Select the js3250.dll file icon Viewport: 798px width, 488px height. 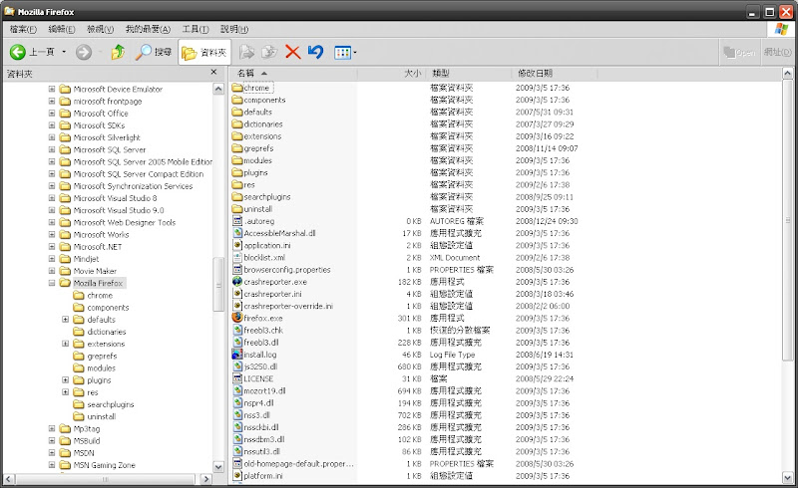(237, 366)
